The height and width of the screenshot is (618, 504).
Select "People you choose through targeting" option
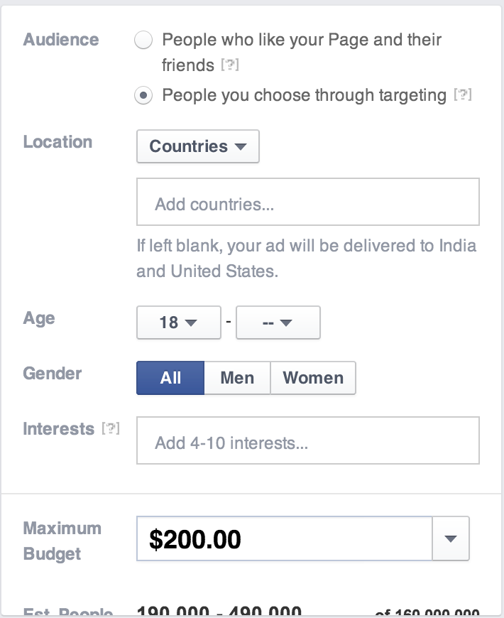[x=143, y=95]
